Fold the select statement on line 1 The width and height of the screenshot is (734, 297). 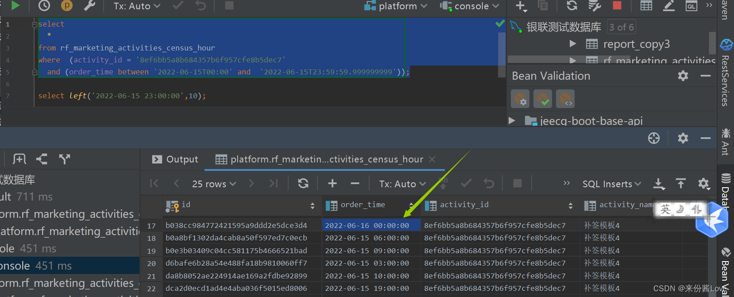[35, 24]
